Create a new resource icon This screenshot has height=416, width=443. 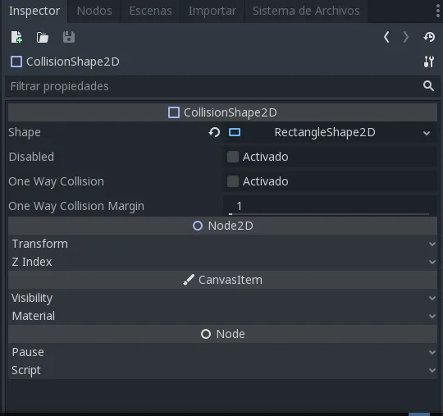tap(16, 37)
